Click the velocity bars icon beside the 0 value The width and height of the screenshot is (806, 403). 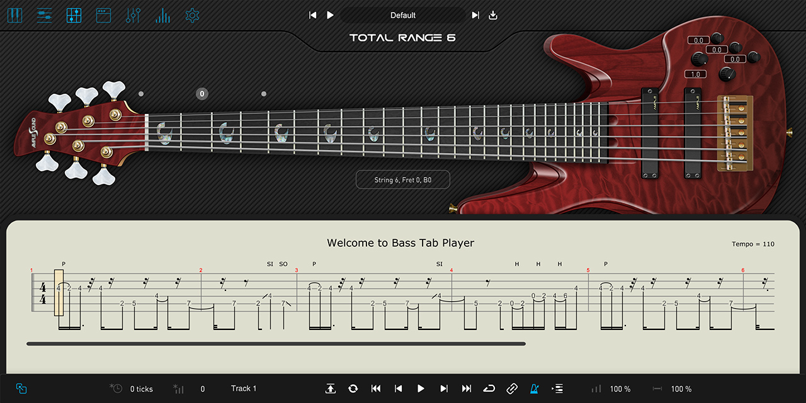[179, 389]
